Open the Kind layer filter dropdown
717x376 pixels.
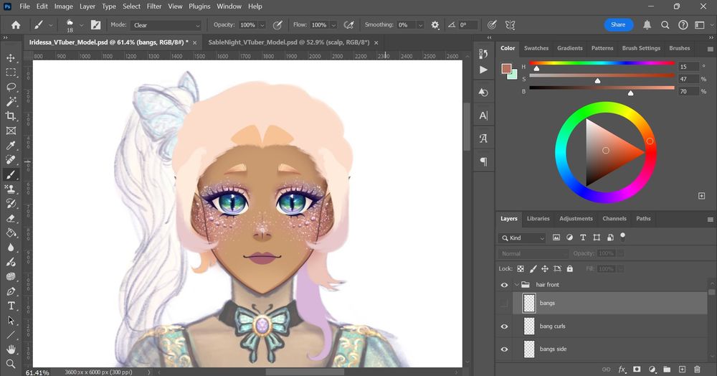coord(522,238)
